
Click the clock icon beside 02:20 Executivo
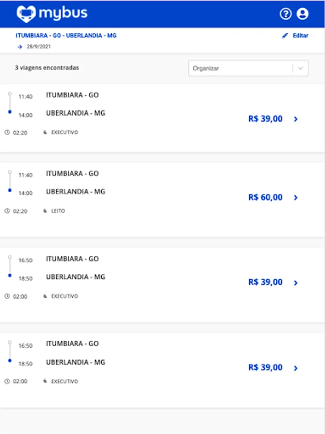pyautogui.click(x=7, y=132)
